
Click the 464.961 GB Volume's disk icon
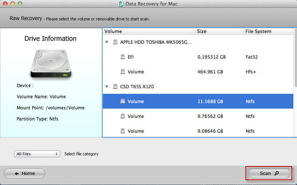(123, 72)
